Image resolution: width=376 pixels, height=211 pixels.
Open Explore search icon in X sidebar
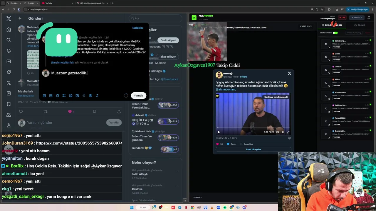pos(9,40)
